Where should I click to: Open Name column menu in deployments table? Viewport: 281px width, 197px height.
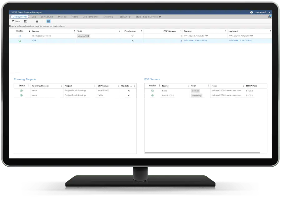[74, 31]
